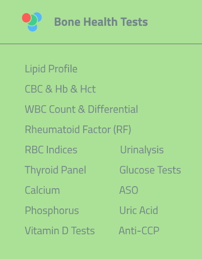Open Thyroid Panel test
Screen dimensions: 202x259
click(x=55, y=170)
